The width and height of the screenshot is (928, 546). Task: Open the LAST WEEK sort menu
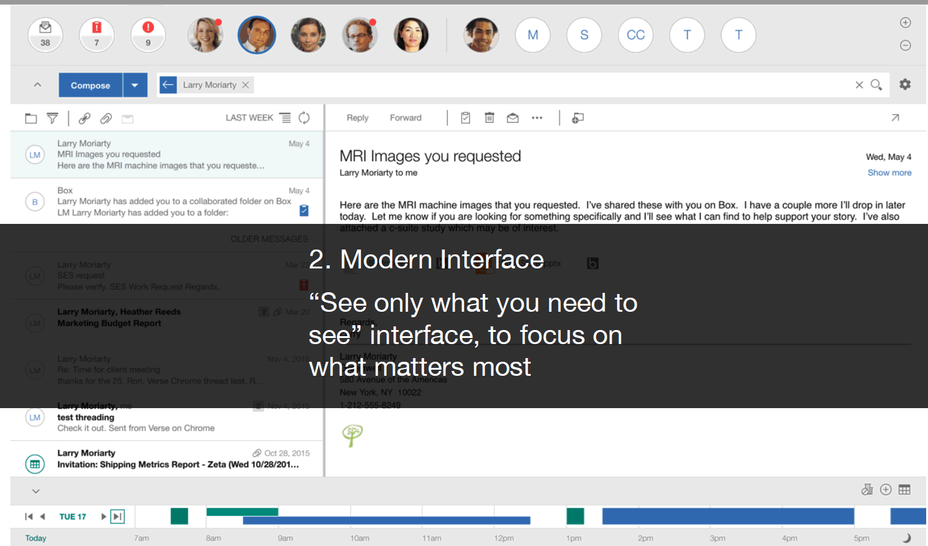[x=258, y=118]
